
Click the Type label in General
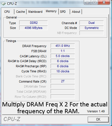(x=12, y=23)
